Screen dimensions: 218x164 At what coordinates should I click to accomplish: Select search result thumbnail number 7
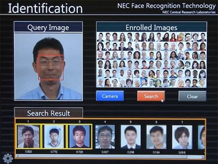182,137
